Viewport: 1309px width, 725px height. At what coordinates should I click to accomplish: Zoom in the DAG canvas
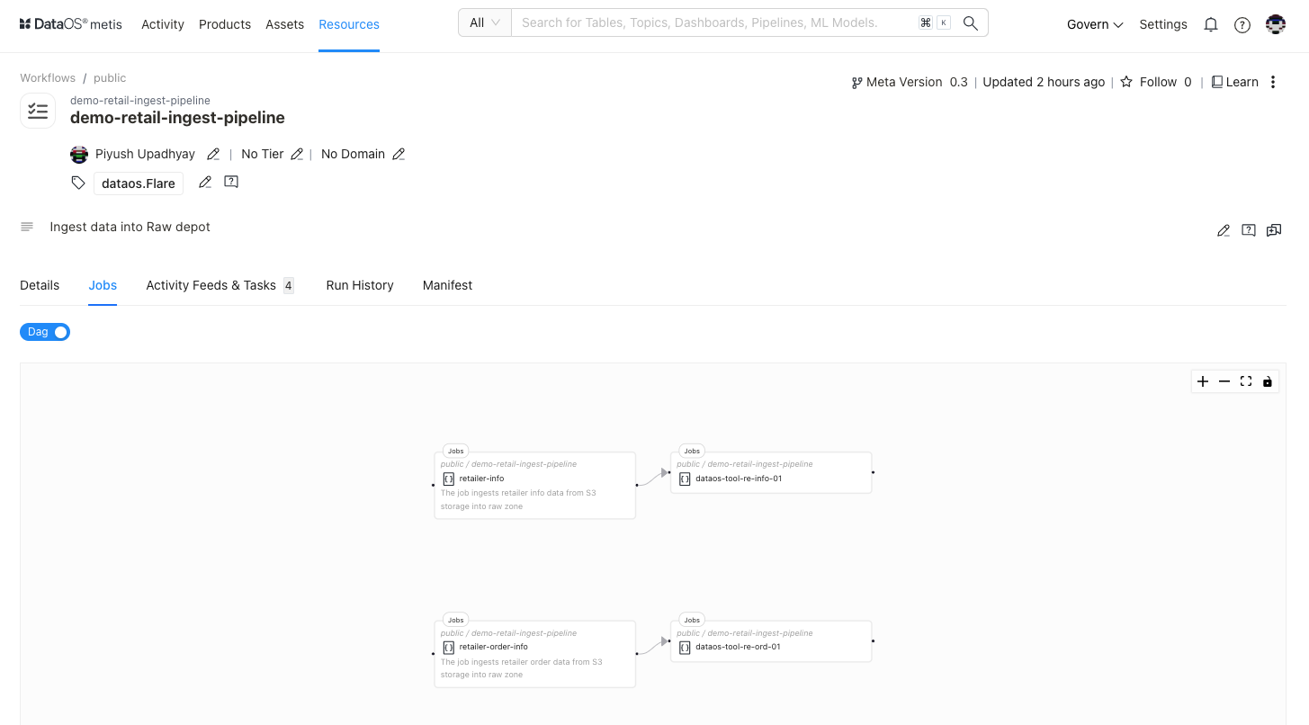1203,381
